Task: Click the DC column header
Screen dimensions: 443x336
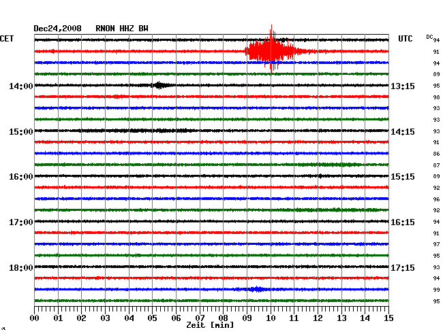Action: point(429,37)
